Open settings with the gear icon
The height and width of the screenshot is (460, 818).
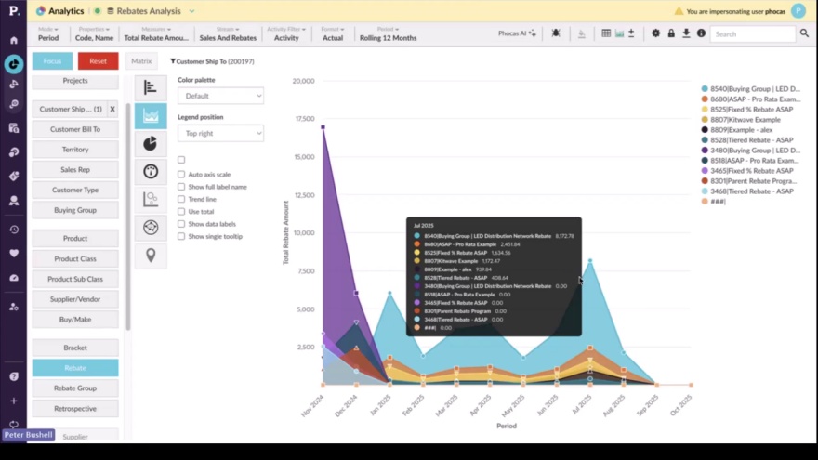pyautogui.click(x=655, y=33)
